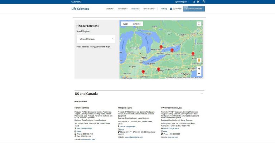Click Detroit label on the map
The width and height of the screenshot is (275, 143).
144,58
